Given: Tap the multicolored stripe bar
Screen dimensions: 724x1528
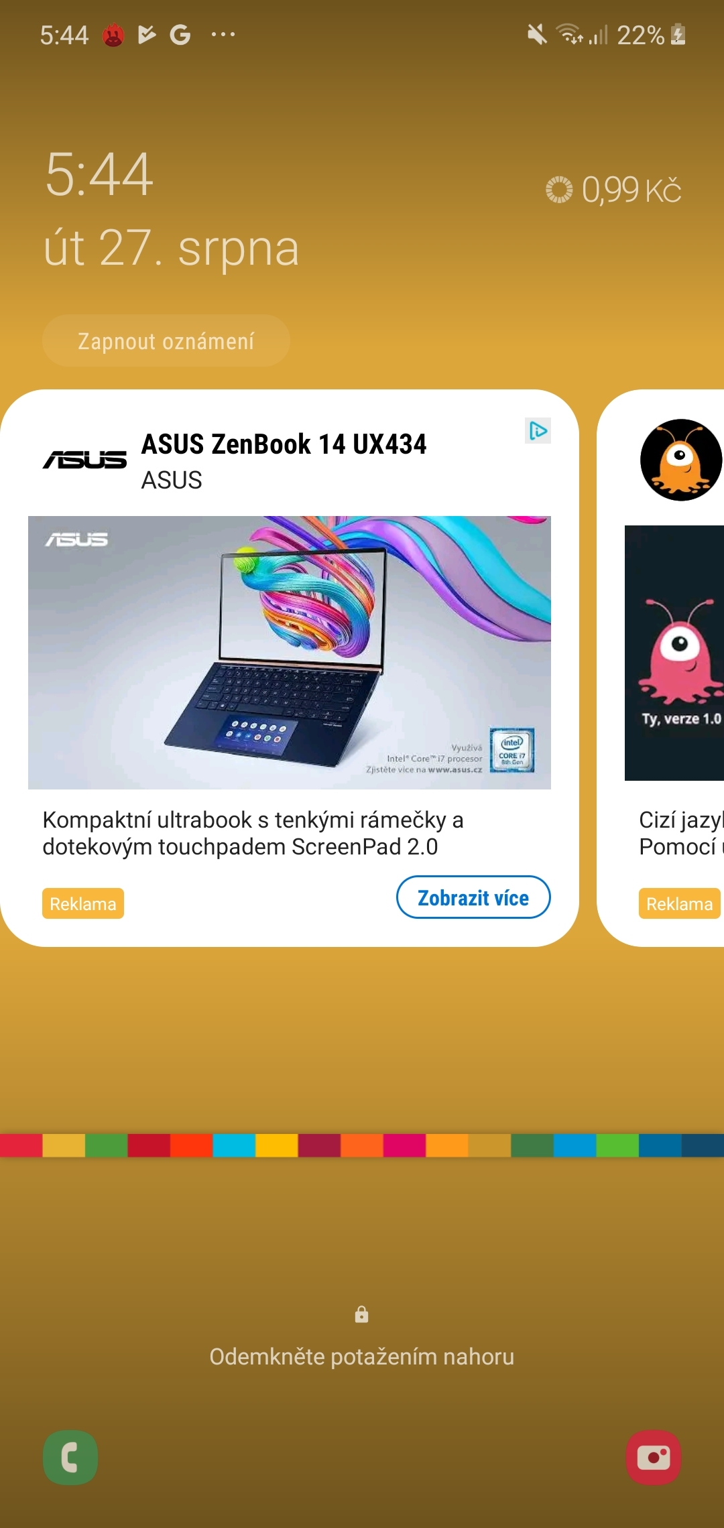Looking at the screenshot, I should click(362, 1145).
